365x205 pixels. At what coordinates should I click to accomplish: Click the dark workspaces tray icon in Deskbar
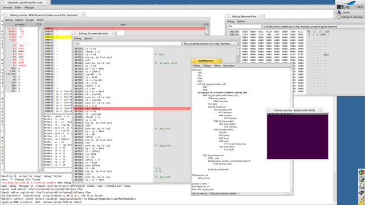click(339, 7)
